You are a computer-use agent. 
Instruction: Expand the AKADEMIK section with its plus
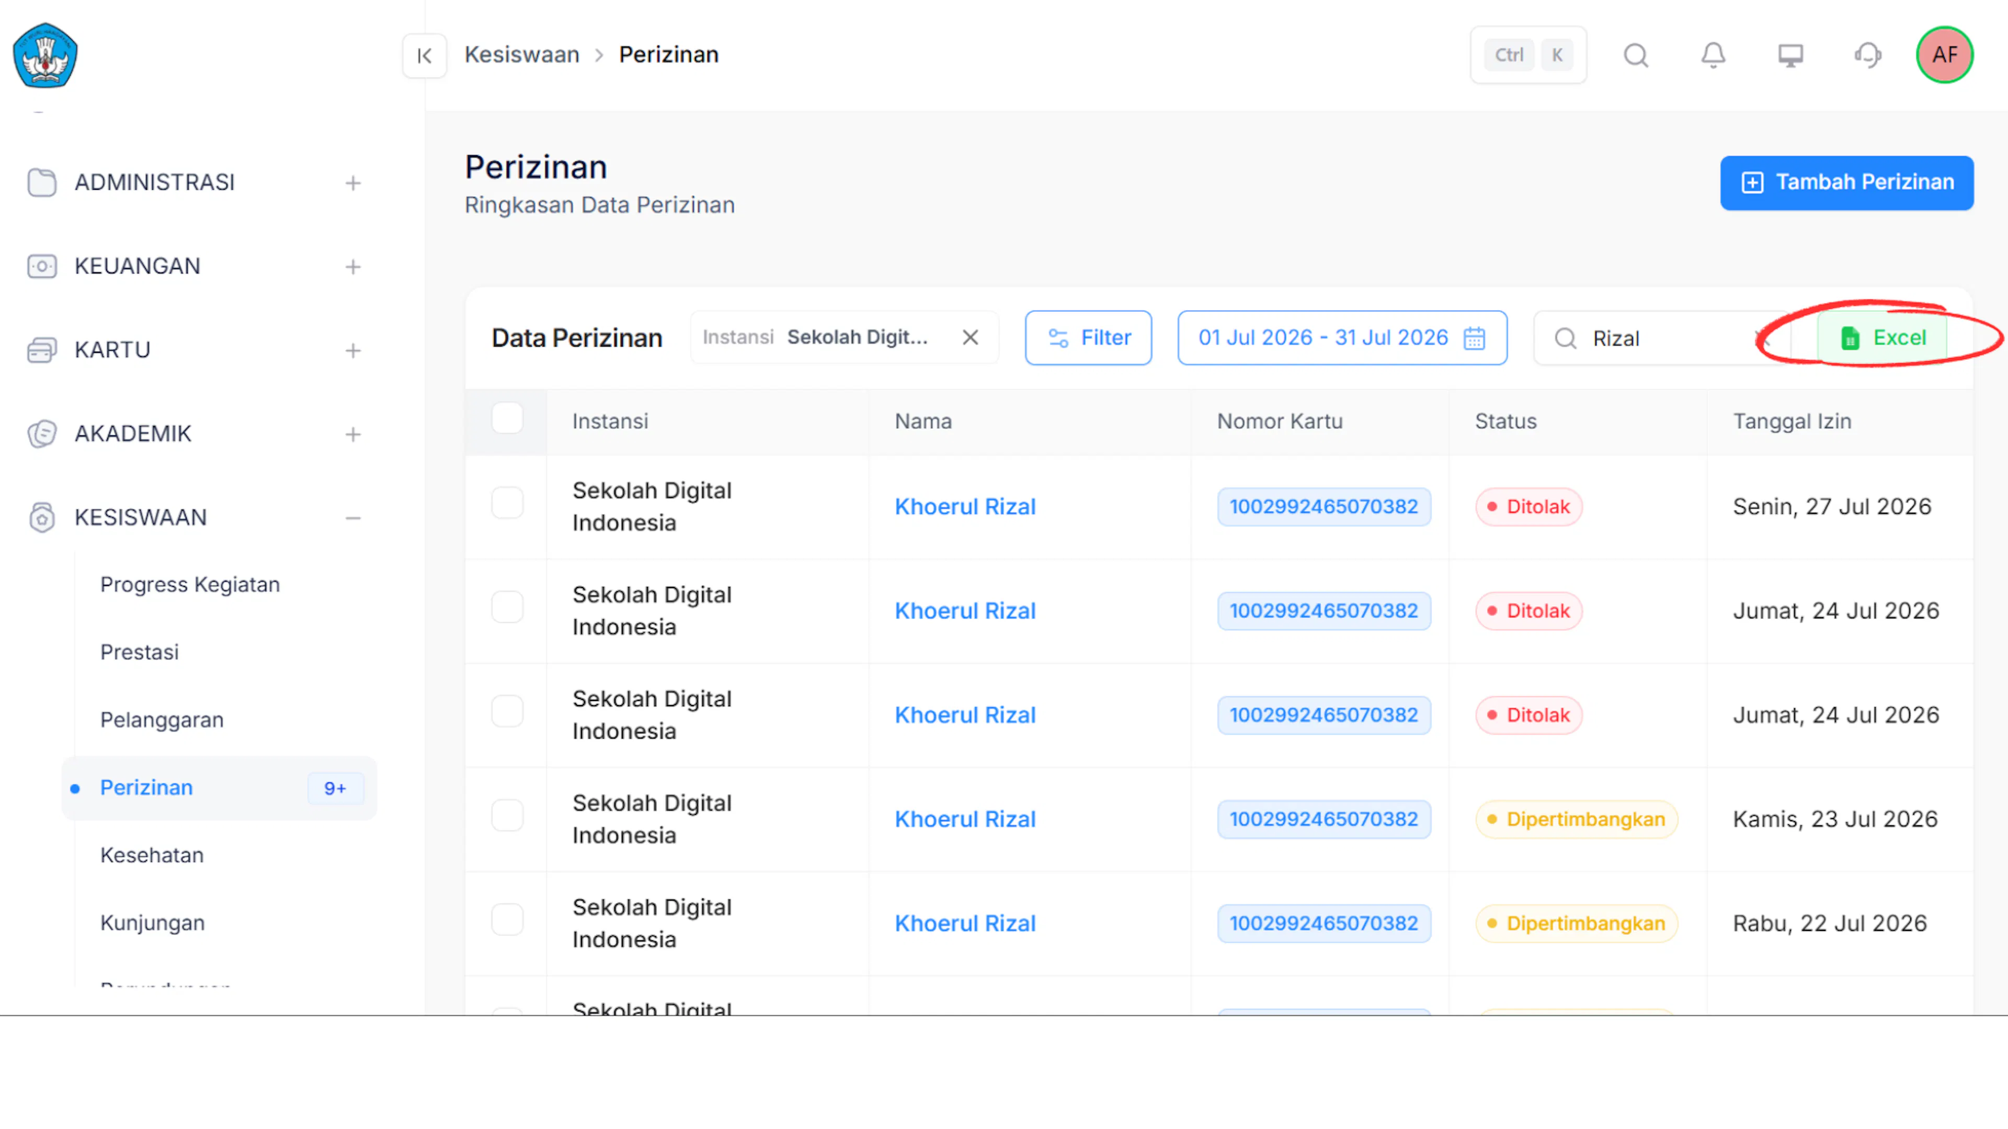(x=353, y=435)
